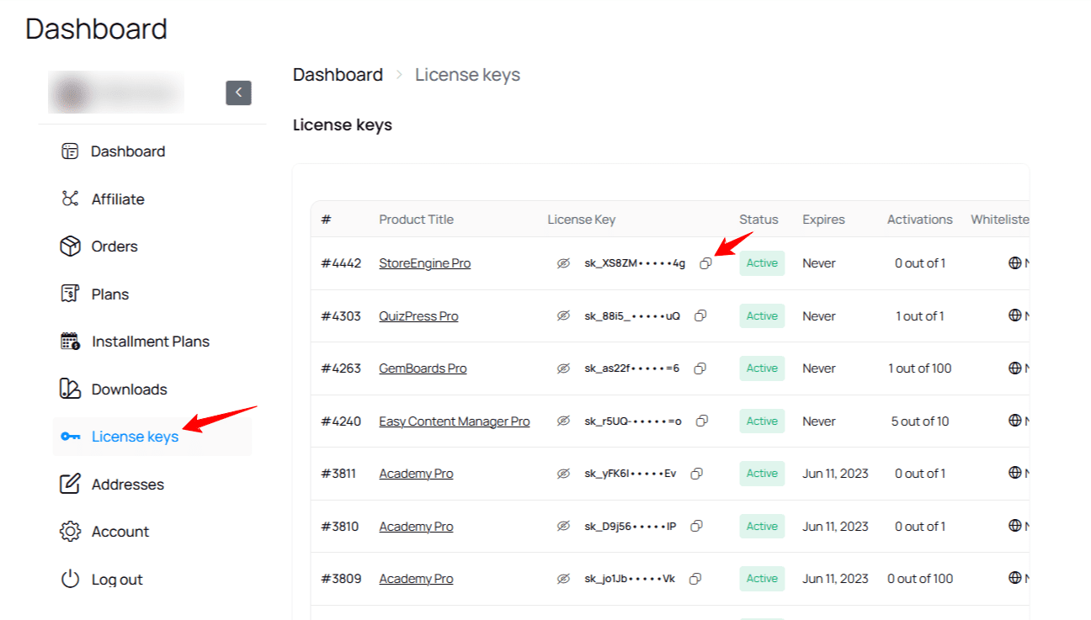Viewport: 1091px width, 620px height.
Task: Click the Expires column header
Action: tap(823, 220)
